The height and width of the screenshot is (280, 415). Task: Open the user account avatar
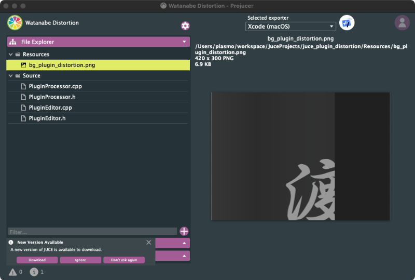tap(402, 23)
